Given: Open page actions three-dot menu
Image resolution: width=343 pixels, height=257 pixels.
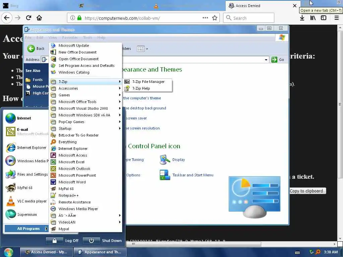Looking at the screenshot, I should [205, 18].
